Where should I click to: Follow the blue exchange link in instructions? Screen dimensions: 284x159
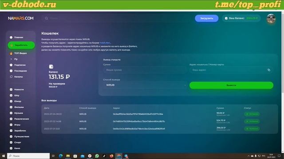105,43
